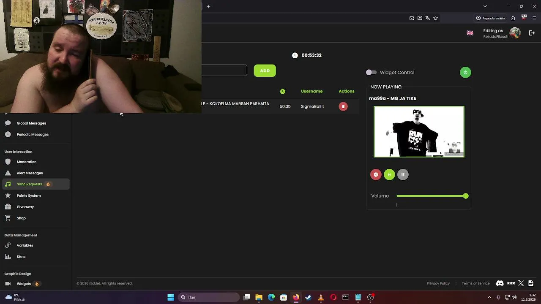Delete the SigmaBallit song request
This screenshot has width=541, height=304.
point(343,106)
